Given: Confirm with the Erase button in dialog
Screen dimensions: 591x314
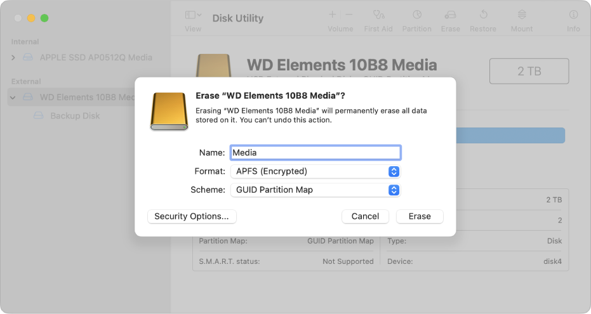Looking at the screenshot, I should tap(420, 216).
